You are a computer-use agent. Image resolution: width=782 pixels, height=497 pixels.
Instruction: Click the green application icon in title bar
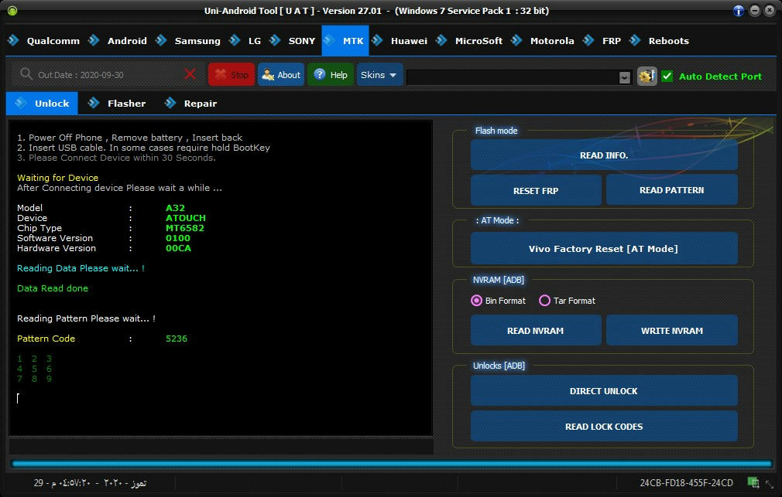point(12,11)
